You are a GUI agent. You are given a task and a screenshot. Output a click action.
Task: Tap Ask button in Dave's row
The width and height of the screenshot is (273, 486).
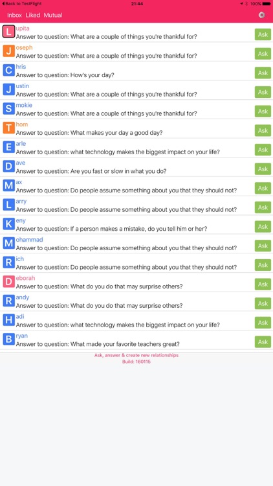tap(263, 169)
